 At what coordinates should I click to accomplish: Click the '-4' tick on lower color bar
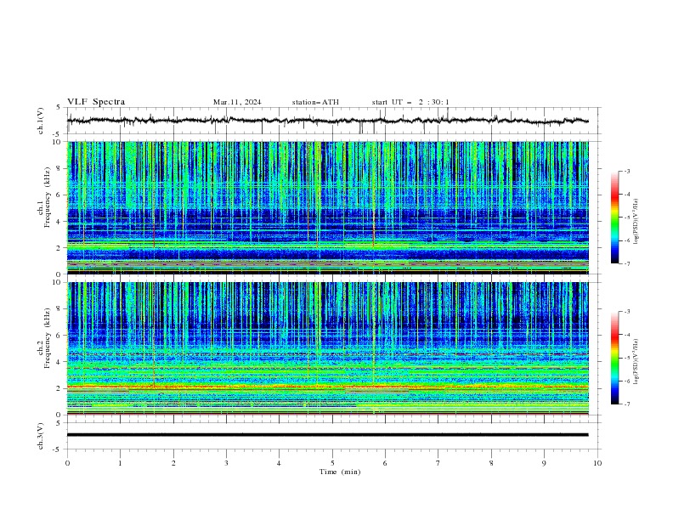point(626,335)
